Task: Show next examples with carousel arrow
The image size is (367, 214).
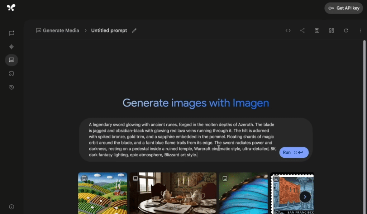Action: (x=305, y=197)
